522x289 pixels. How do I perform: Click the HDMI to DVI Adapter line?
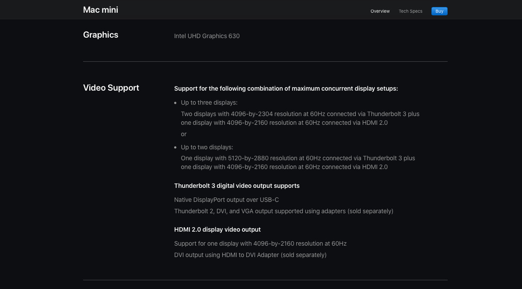pyautogui.click(x=250, y=255)
